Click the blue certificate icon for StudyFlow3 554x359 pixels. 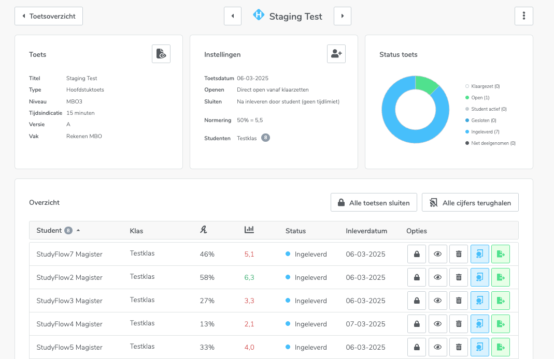coord(480,301)
